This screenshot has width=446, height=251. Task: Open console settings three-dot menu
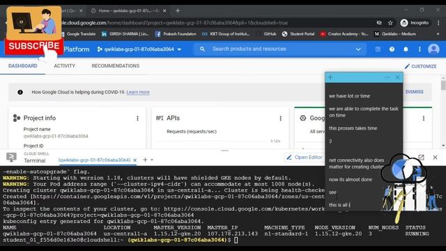point(420,50)
